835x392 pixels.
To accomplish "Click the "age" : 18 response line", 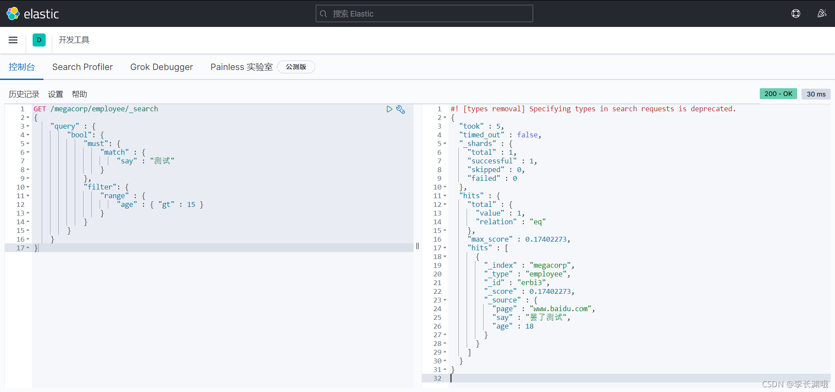I will 513,326.
